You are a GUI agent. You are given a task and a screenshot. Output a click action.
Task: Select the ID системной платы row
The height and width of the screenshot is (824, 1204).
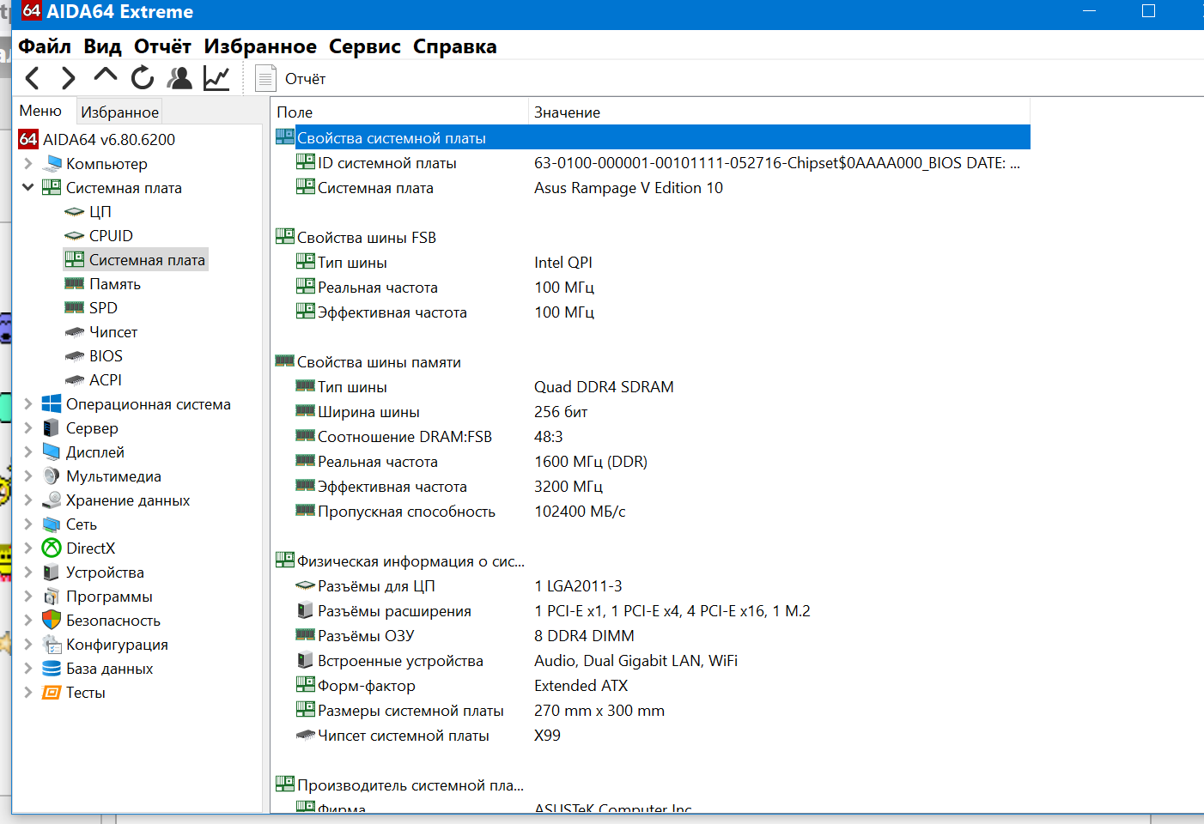[x=652, y=163]
